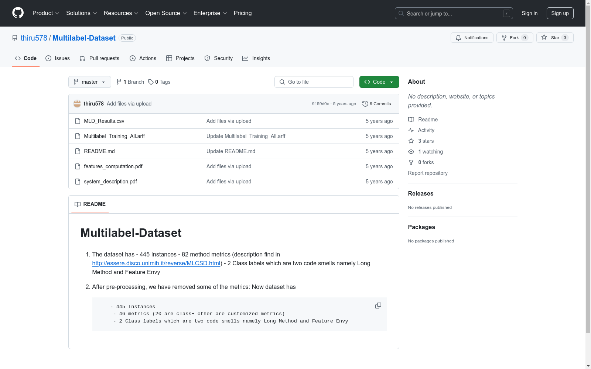Image resolution: width=591 pixels, height=369 pixels.
Task: Expand the master branch selector
Action: (90, 82)
